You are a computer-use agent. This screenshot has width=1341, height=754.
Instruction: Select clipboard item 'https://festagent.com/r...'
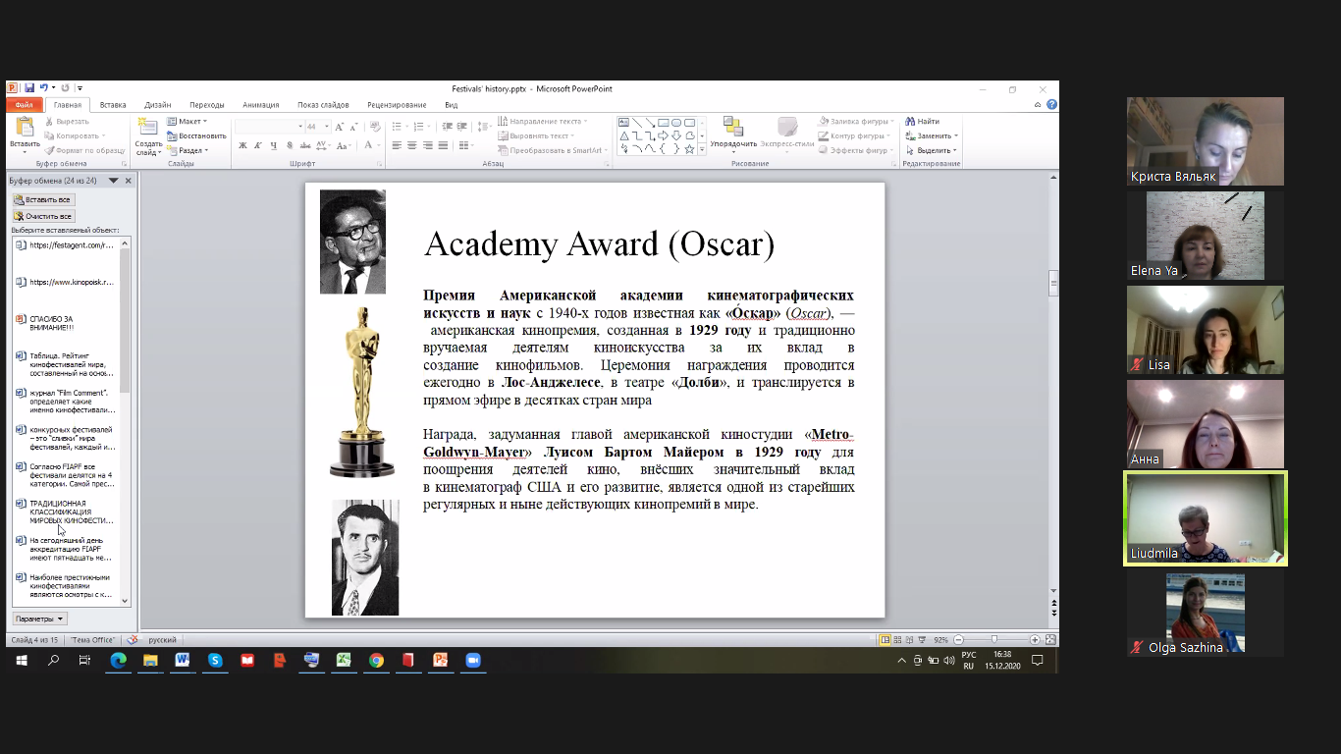tap(67, 245)
